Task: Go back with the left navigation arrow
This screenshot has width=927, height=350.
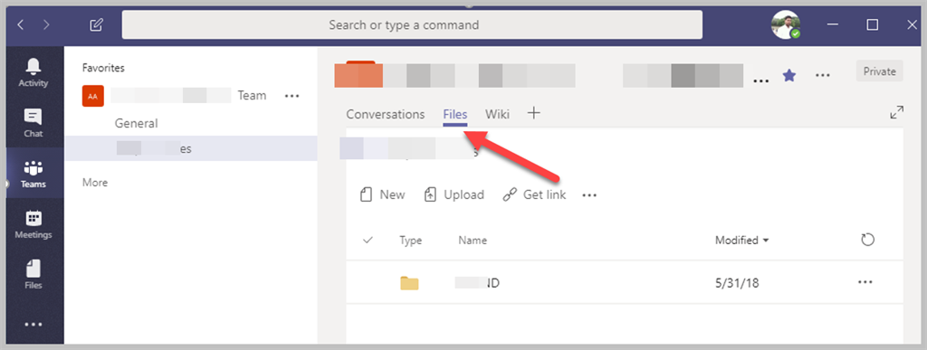Action: (x=22, y=24)
